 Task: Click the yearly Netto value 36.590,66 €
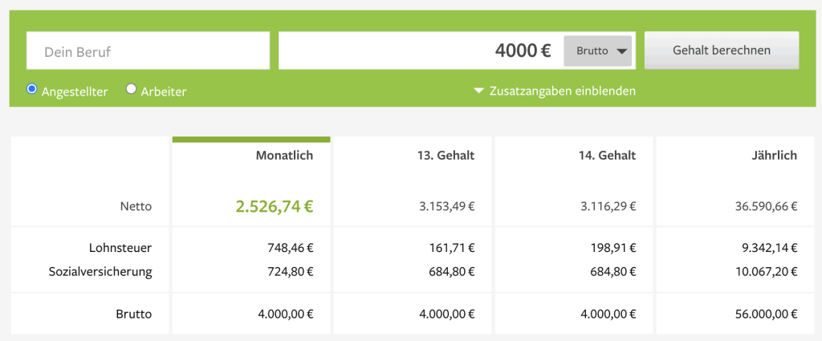point(767,207)
